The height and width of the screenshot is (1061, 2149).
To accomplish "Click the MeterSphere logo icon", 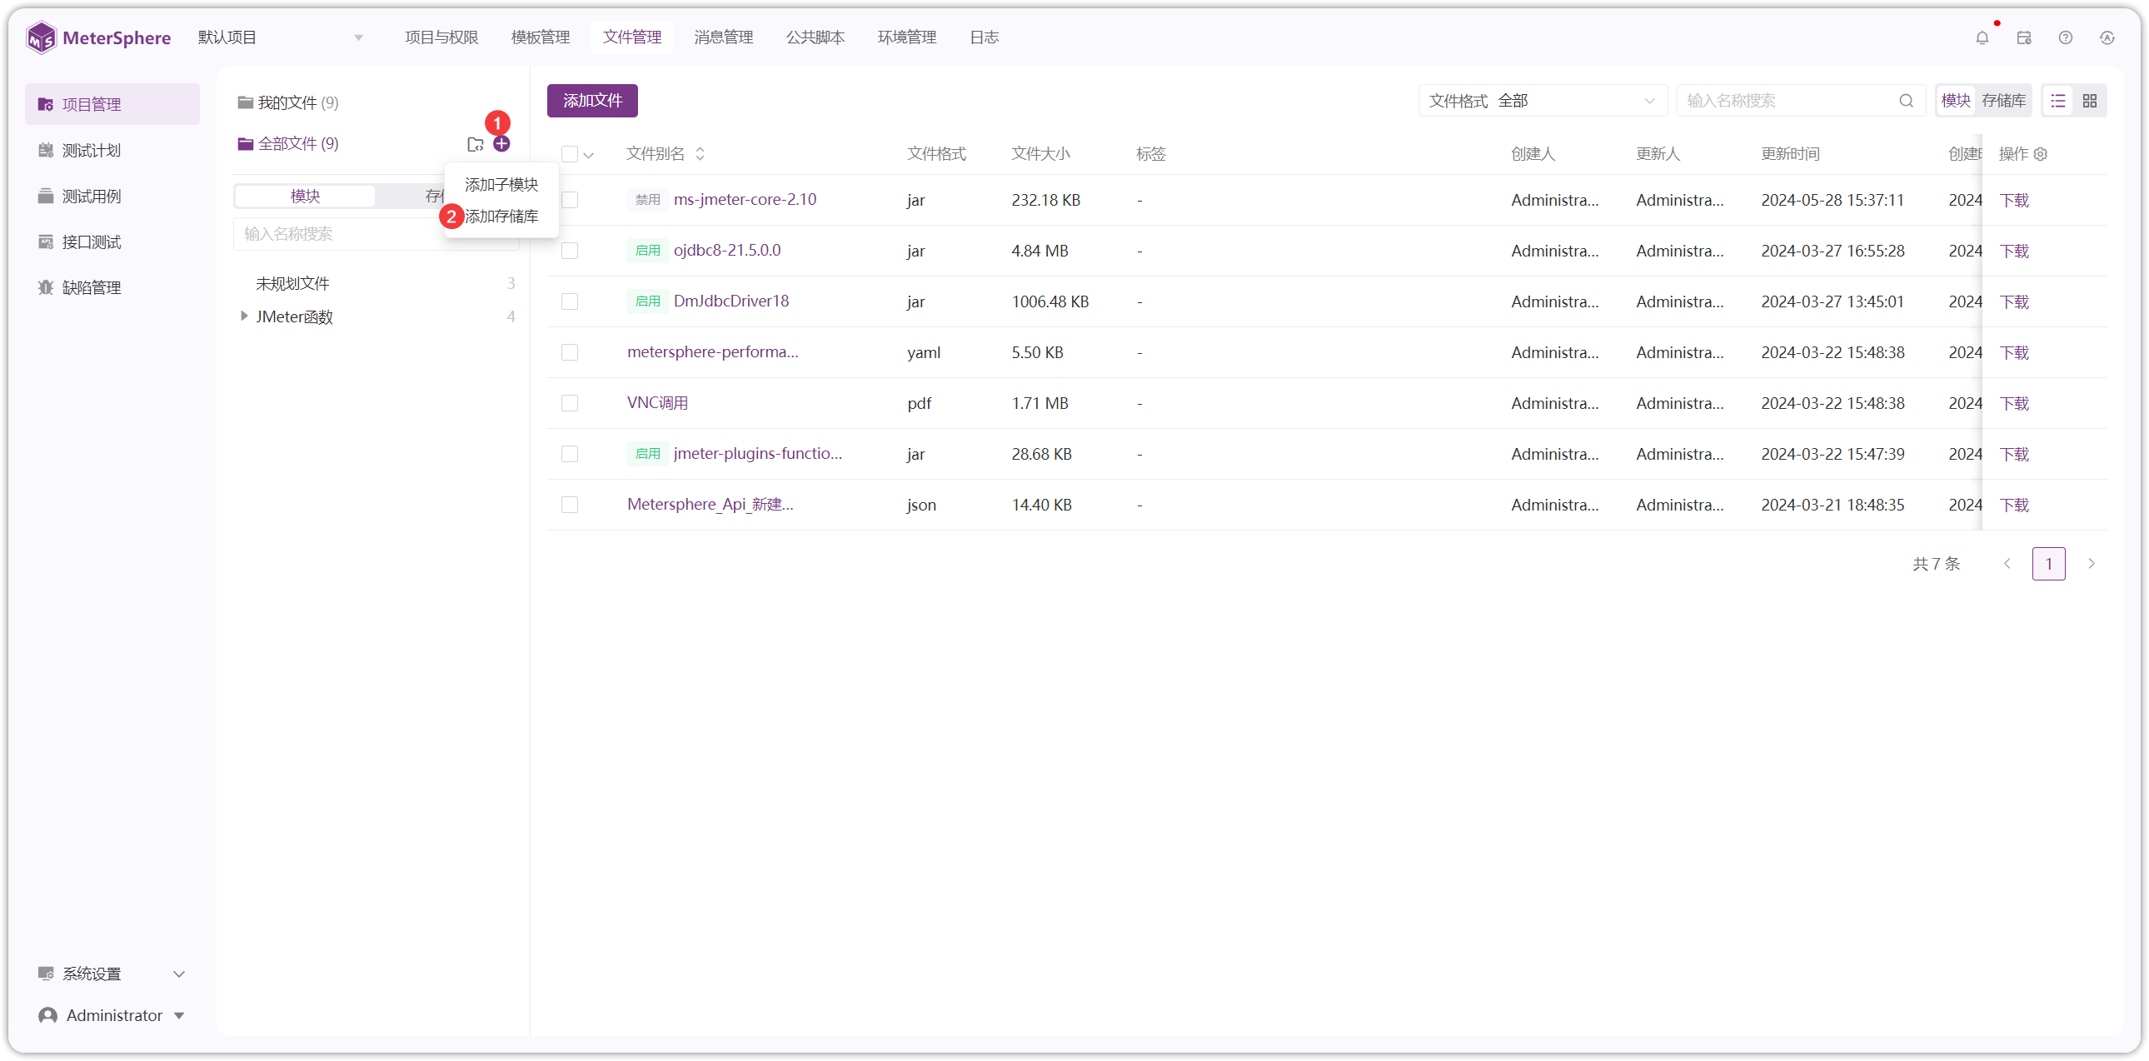I will coord(41,37).
